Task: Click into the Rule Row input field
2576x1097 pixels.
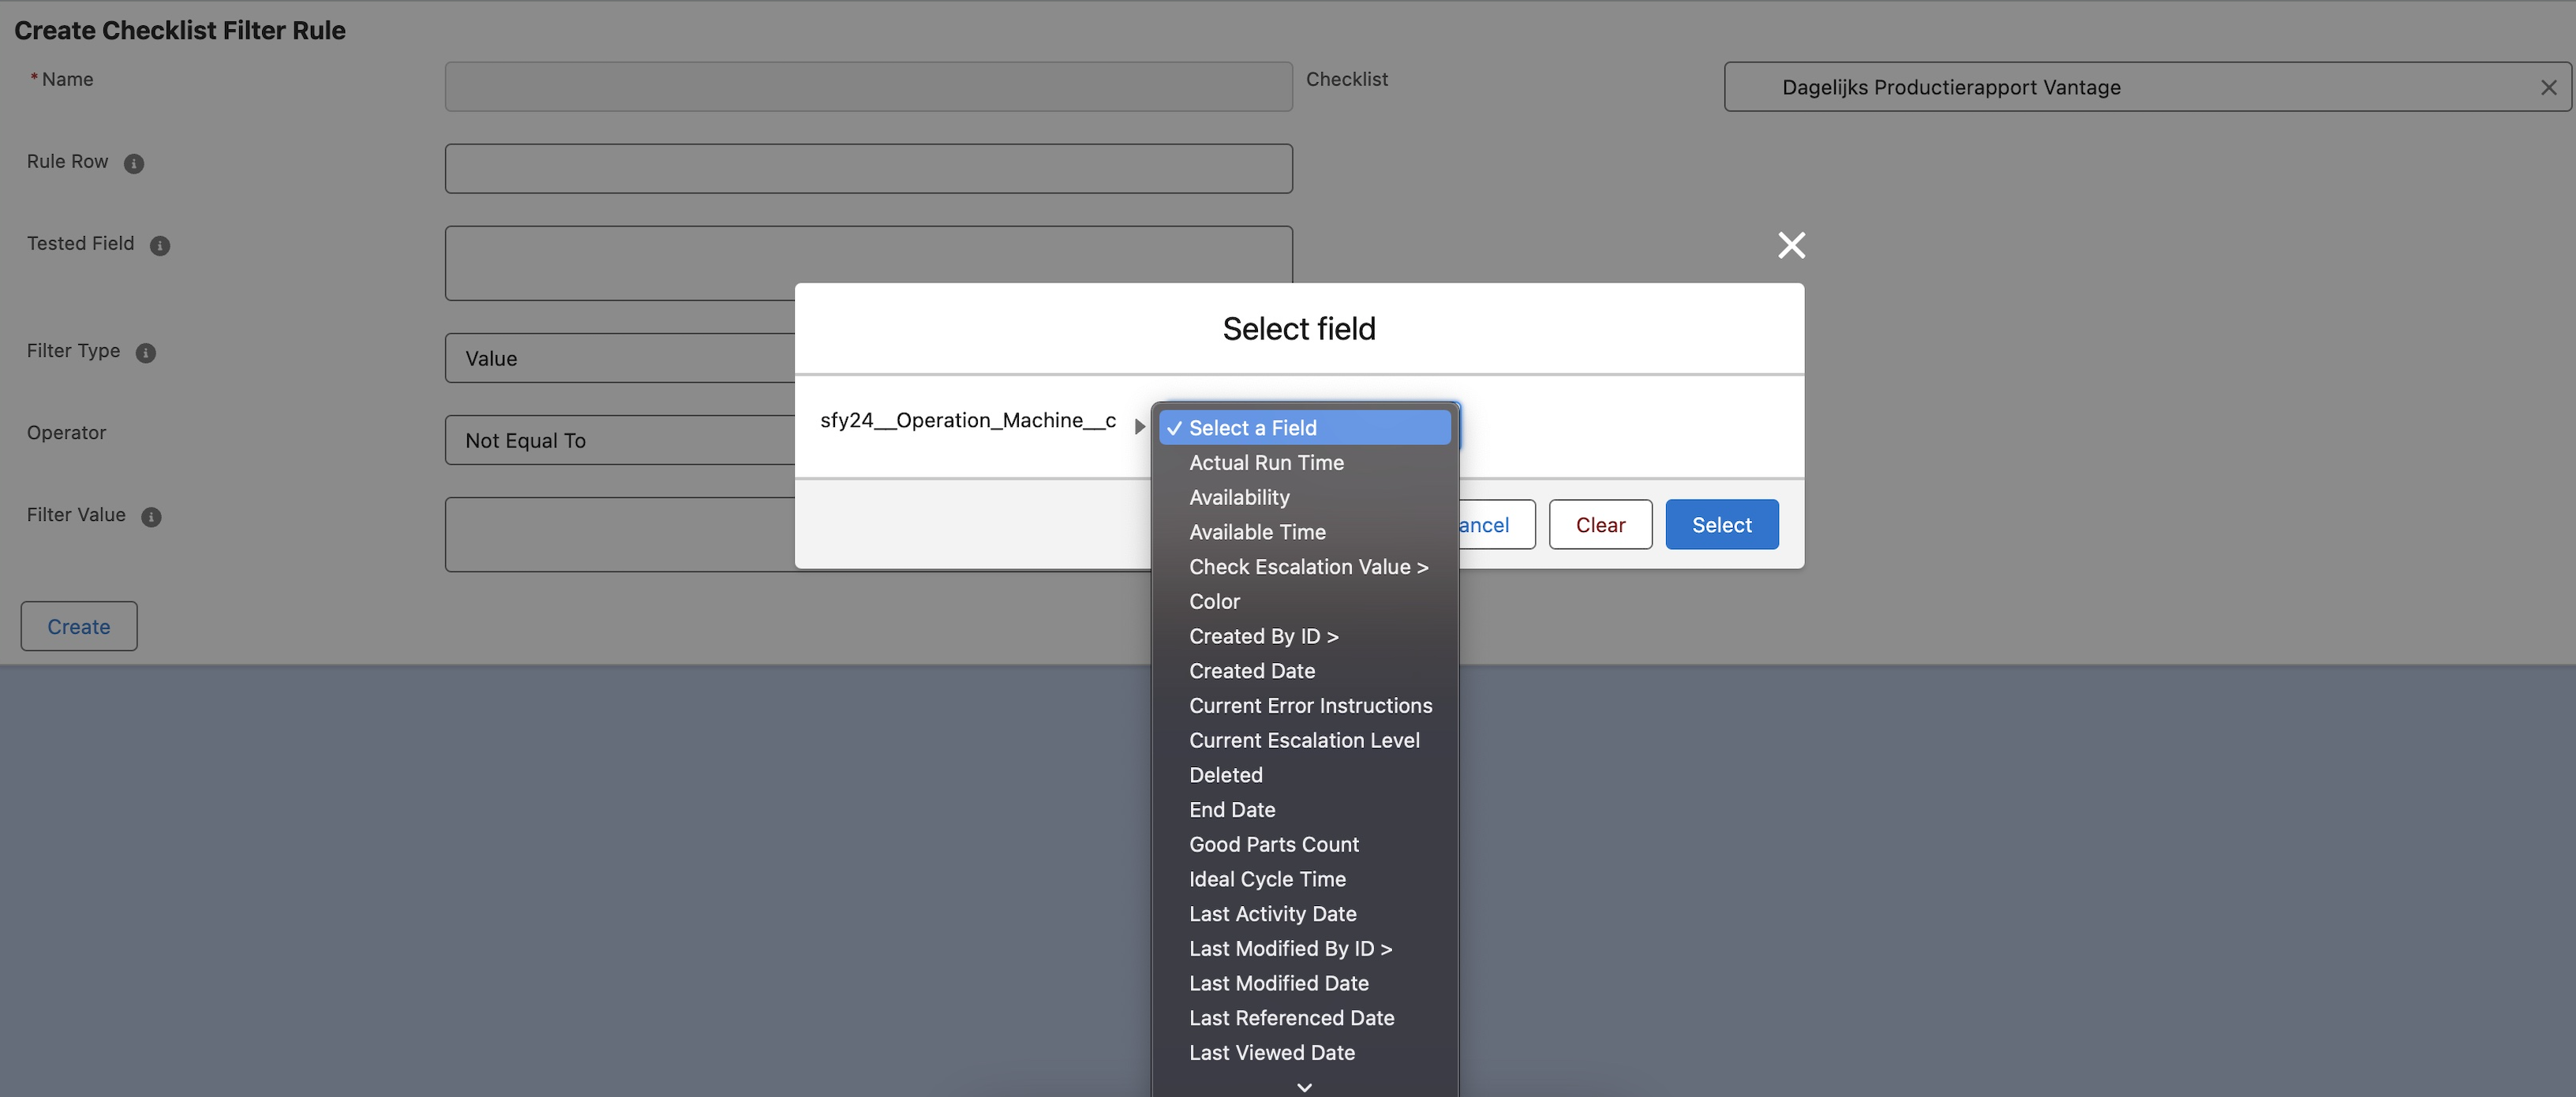Action: click(x=868, y=168)
